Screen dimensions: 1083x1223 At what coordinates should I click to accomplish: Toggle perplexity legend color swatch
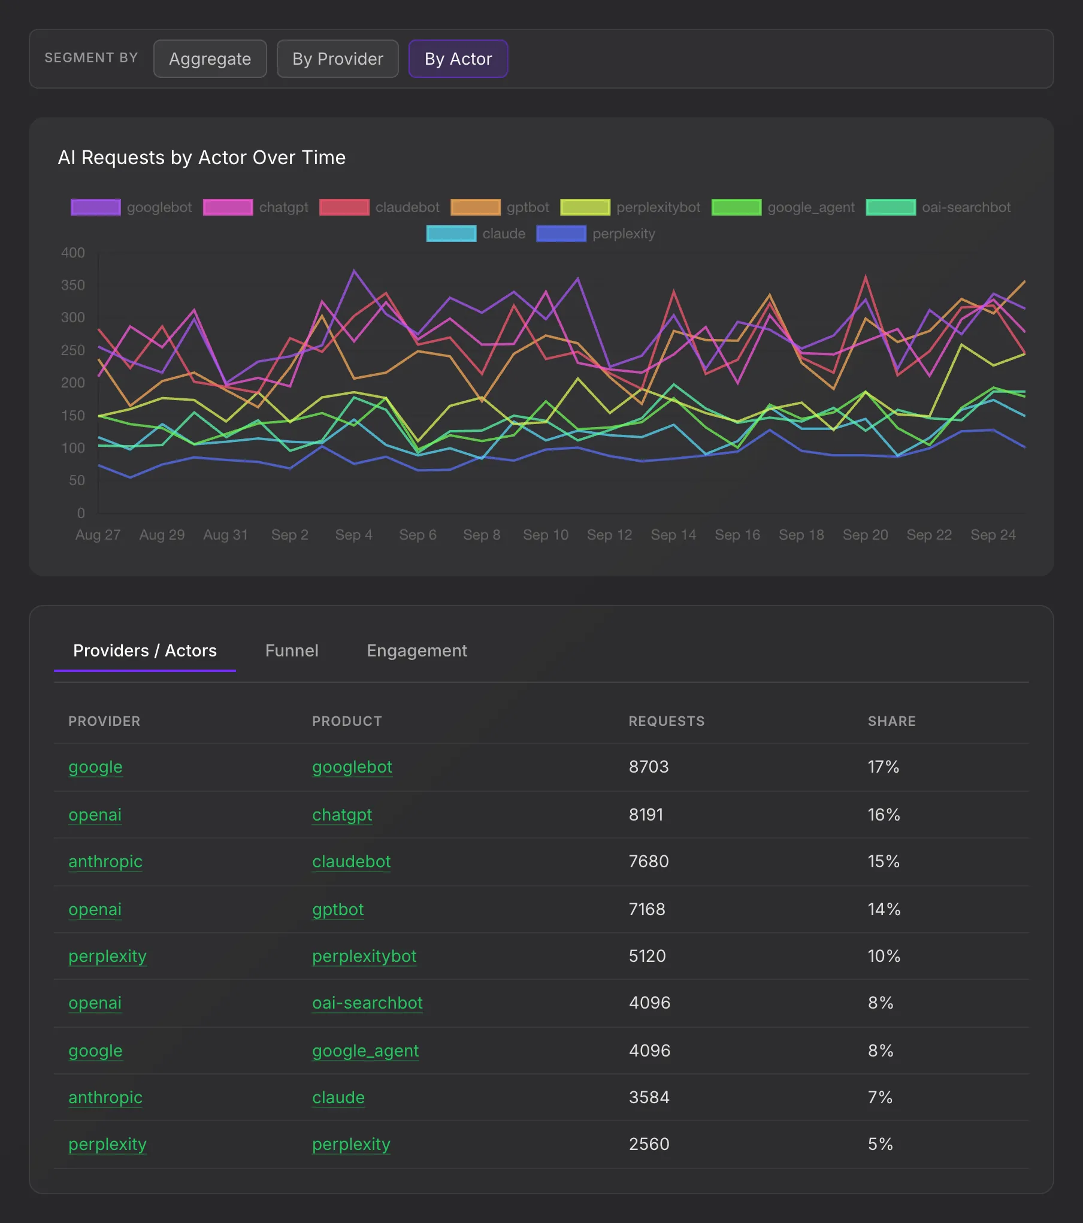point(561,234)
